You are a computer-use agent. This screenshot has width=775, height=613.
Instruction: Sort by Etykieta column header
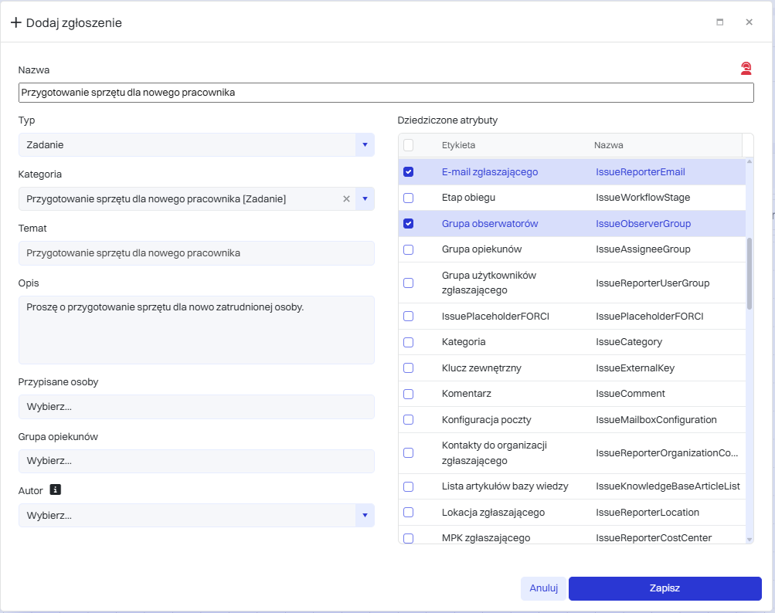click(x=458, y=145)
